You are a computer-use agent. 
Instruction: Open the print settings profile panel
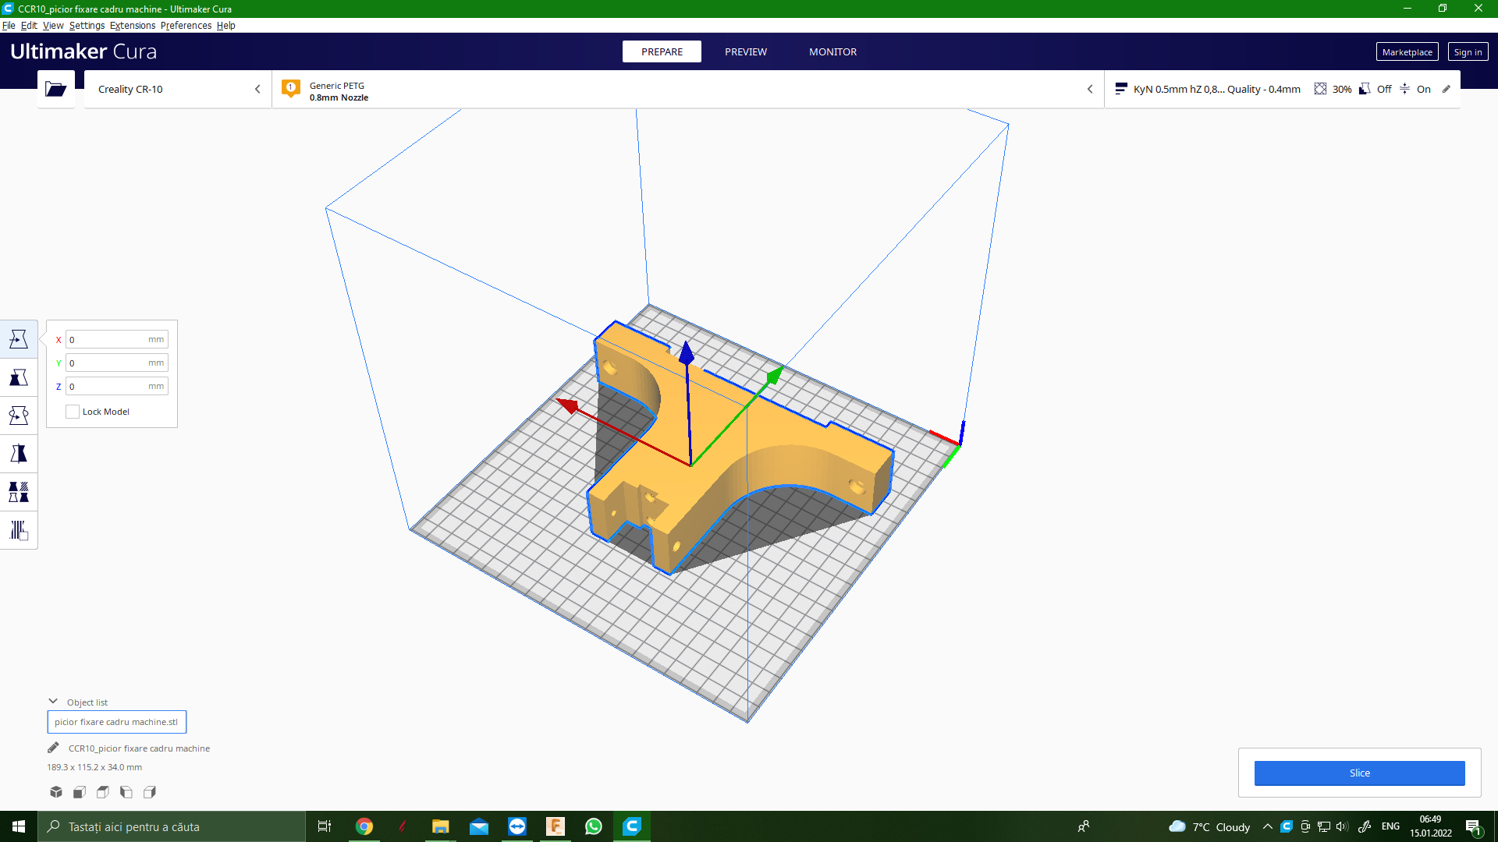1280,90
